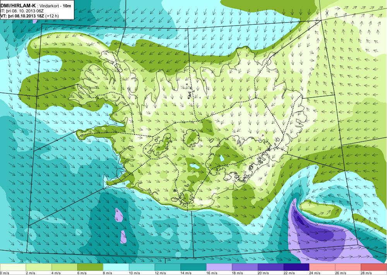Screen dimensions: 387x275
Task: Click the '22 m/s' legend label
Action: click(x=289, y=273)
